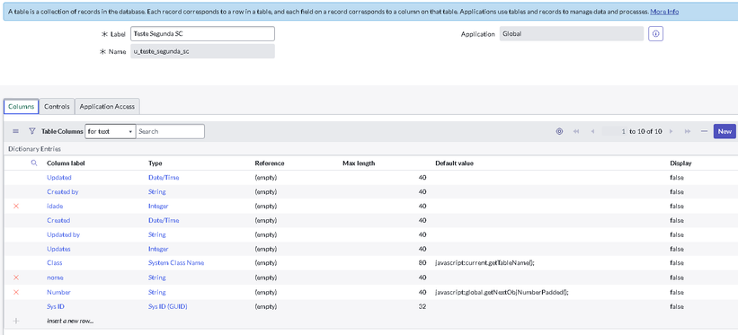Click the Label input field
Viewport: 738px width, 335px height.
pyautogui.click(x=202, y=34)
